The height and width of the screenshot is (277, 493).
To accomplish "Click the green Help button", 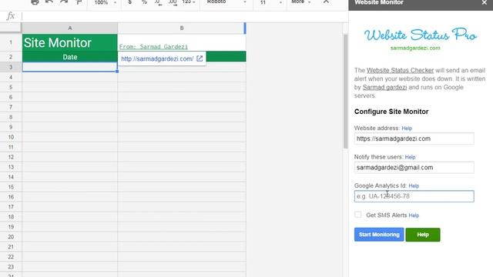I will (x=423, y=235).
